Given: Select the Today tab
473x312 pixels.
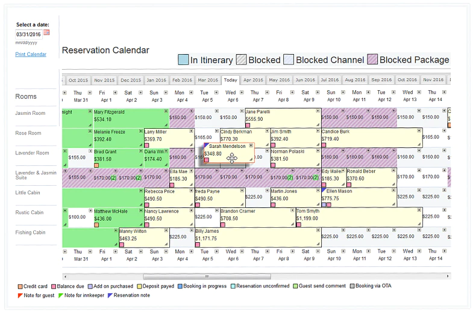Looking at the screenshot, I should [x=230, y=80].
